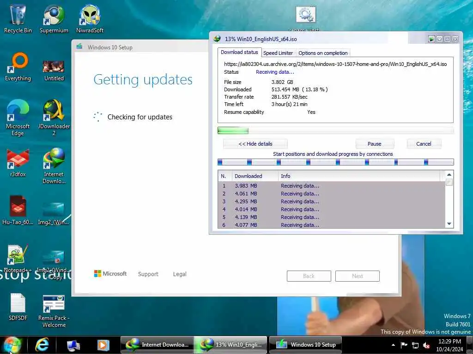
Task: Switch to the Download status tab
Action: coord(239,52)
